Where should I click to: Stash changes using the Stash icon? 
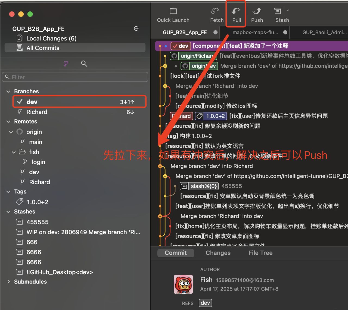click(x=278, y=11)
